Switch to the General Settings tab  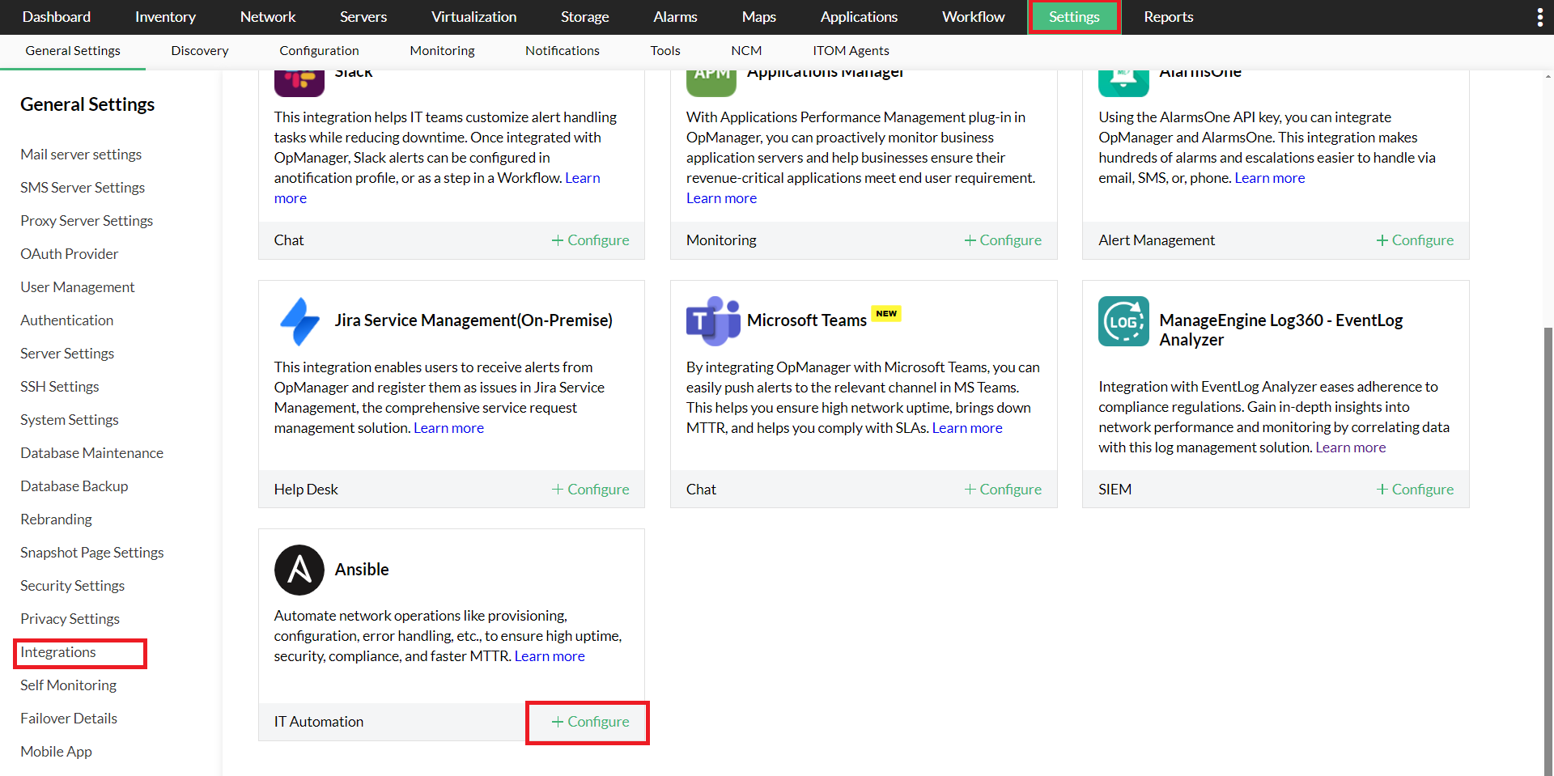[x=73, y=51]
